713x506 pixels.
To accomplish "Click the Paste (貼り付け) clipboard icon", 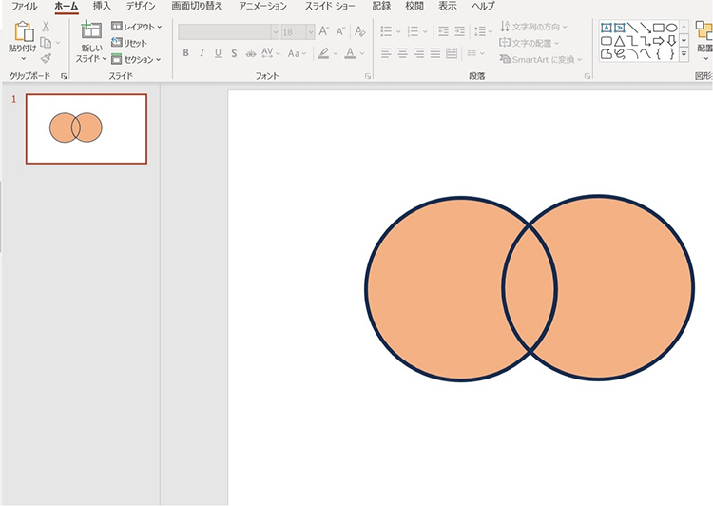I will (x=23, y=33).
